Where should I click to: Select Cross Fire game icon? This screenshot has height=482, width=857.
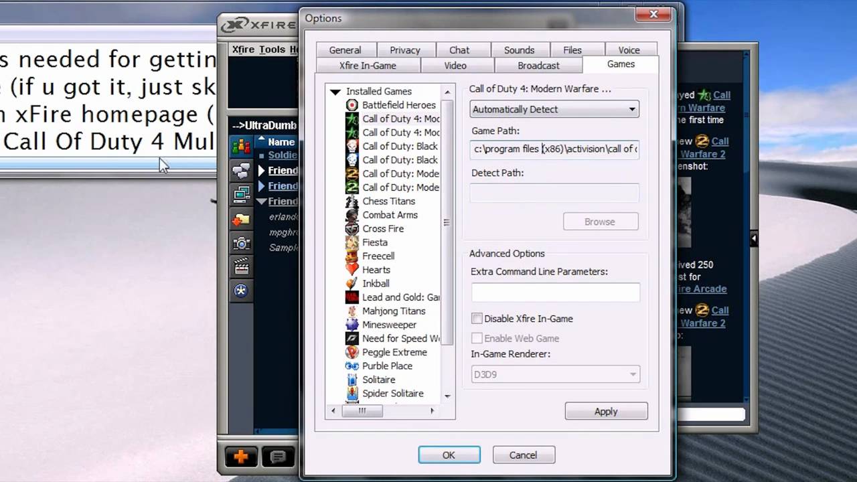click(352, 229)
